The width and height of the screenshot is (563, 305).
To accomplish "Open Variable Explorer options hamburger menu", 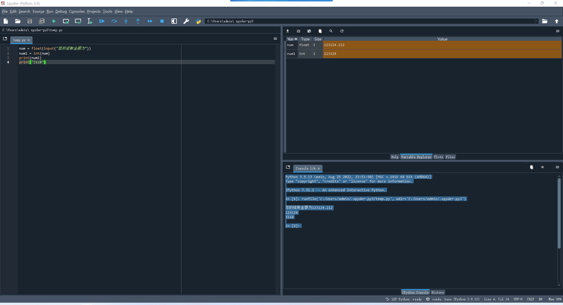I will pyautogui.click(x=558, y=31).
